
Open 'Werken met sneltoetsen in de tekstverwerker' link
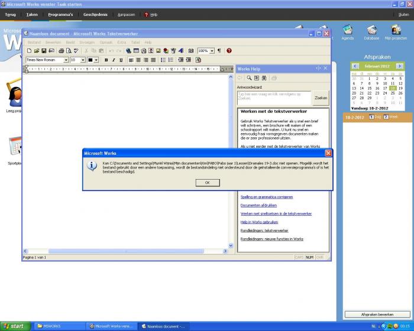point(276,214)
